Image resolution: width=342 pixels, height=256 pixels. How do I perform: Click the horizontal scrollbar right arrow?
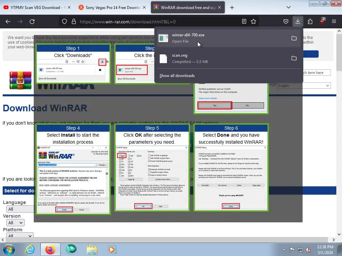334,240
